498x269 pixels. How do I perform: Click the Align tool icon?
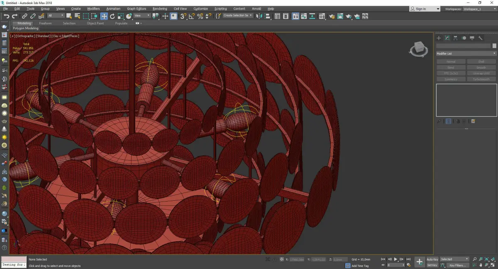point(268,16)
